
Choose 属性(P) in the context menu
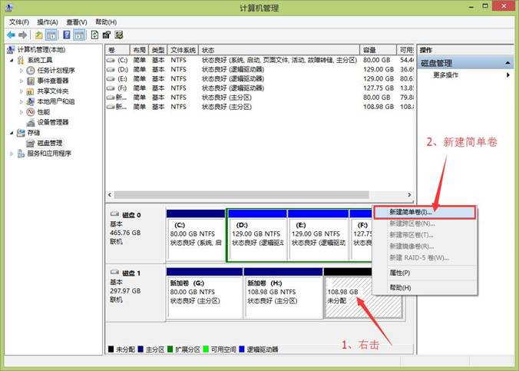[425, 273]
